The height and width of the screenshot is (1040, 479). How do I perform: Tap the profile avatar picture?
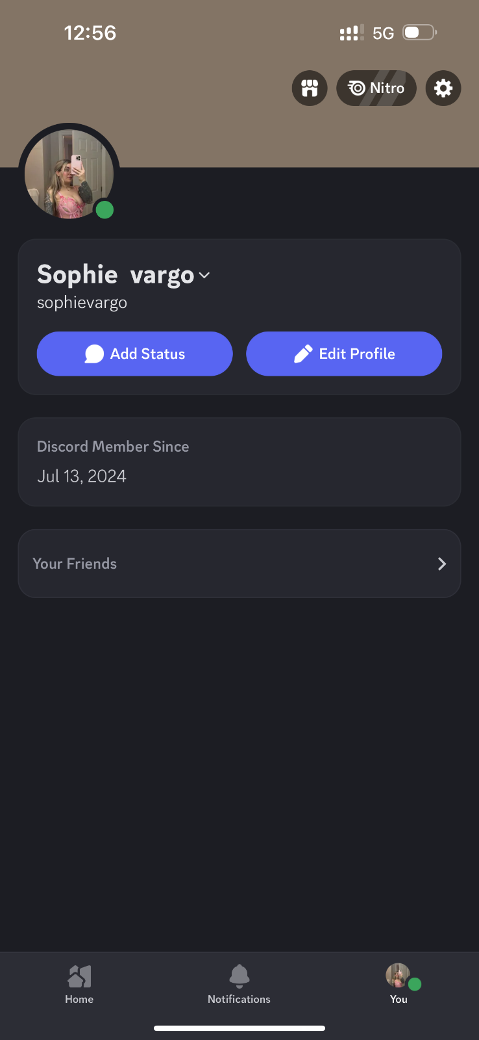click(68, 174)
